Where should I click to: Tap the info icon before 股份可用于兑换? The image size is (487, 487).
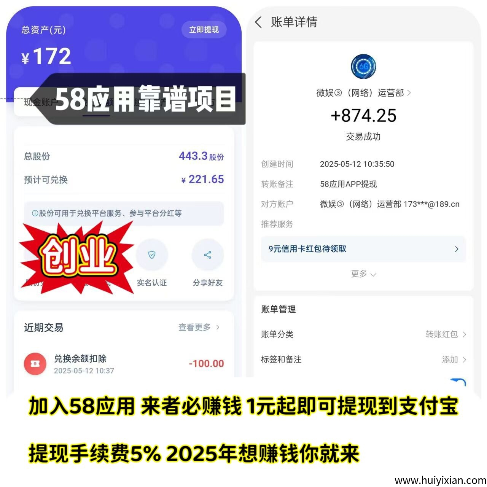click(x=35, y=213)
